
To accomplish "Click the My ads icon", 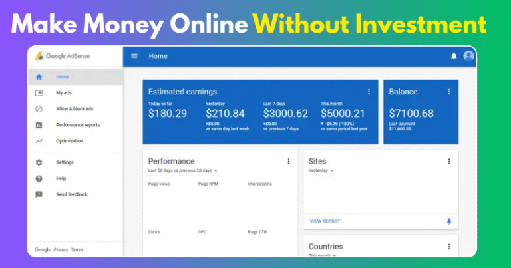I will [x=39, y=93].
